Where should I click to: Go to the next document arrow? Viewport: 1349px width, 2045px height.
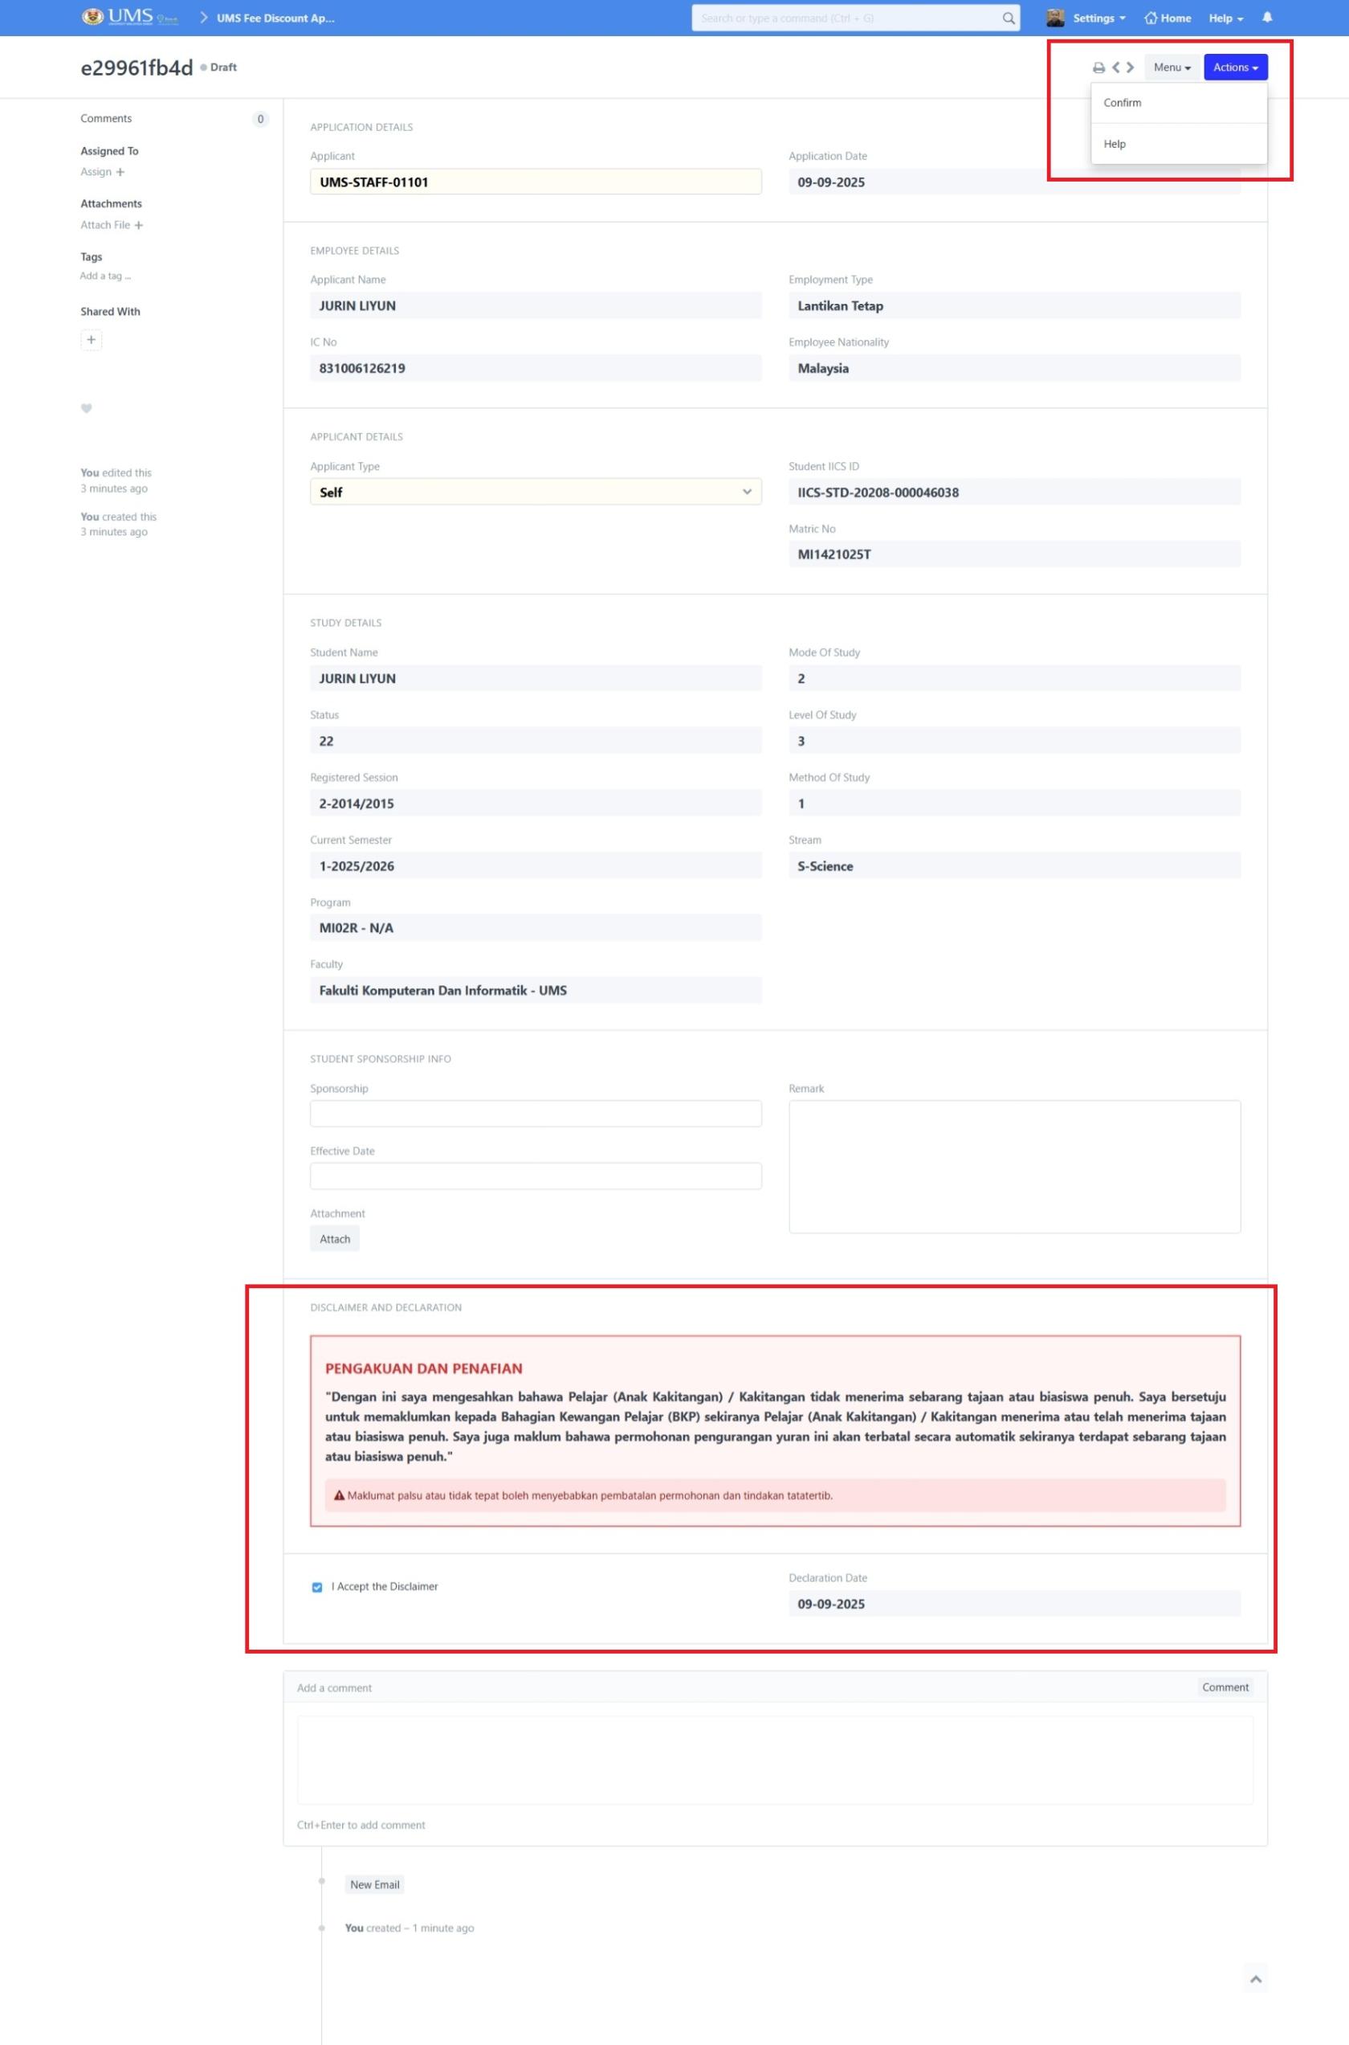point(1131,67)
